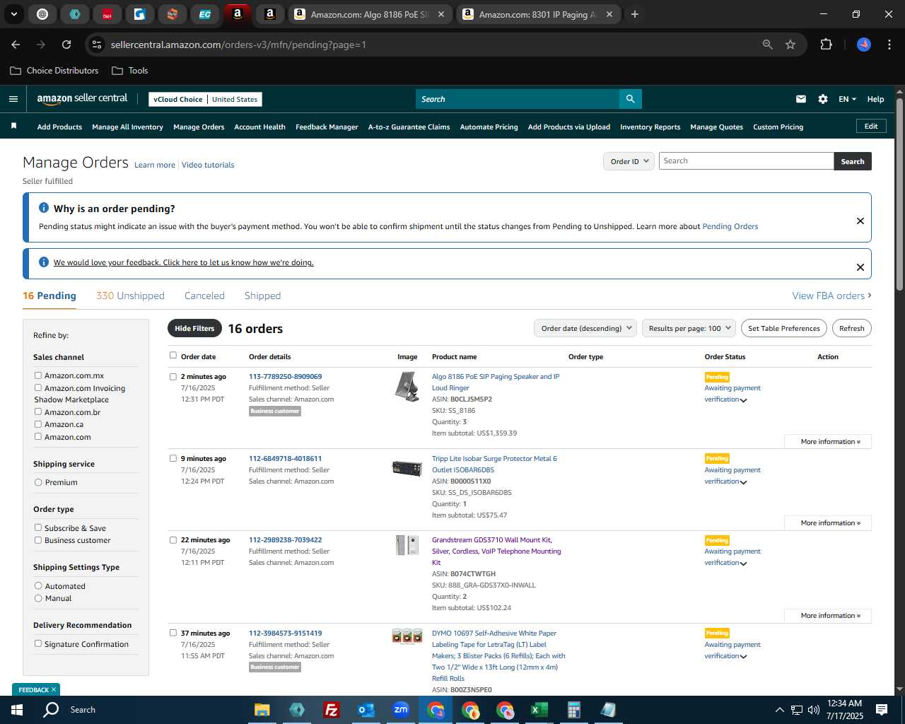Viewport: 905px width, 724px height.
Task: Click the Refresh button
Action: tap(851, 328)
